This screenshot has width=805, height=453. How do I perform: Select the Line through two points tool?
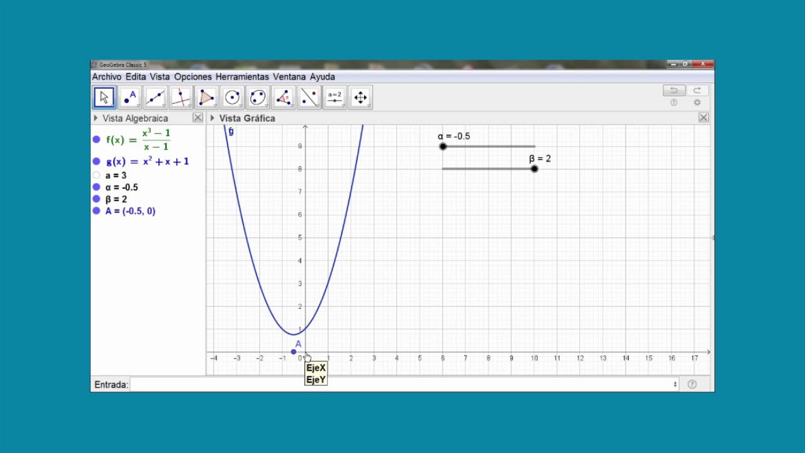tap(155, 98)
